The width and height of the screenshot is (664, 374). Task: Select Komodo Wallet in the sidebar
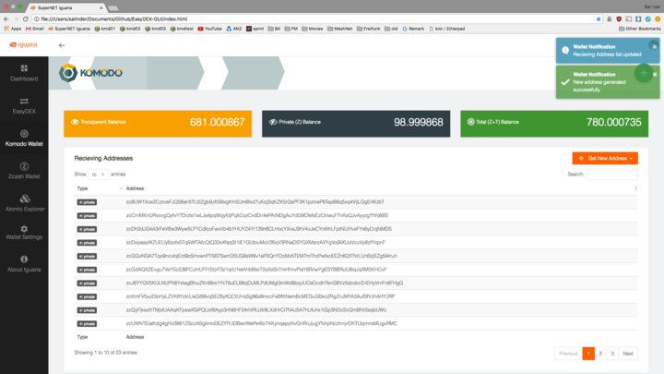point(24,139)
